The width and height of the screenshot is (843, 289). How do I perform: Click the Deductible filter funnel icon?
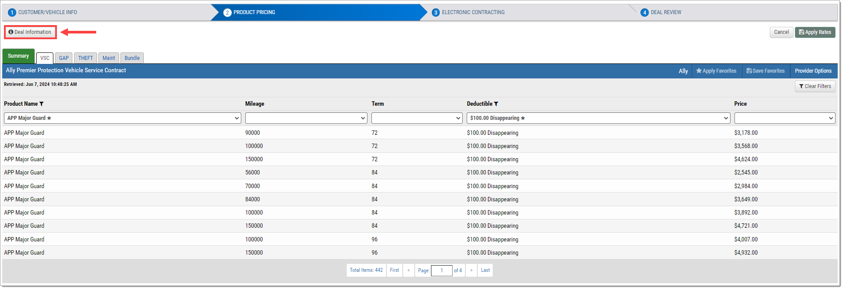click(x=496, y=104)
